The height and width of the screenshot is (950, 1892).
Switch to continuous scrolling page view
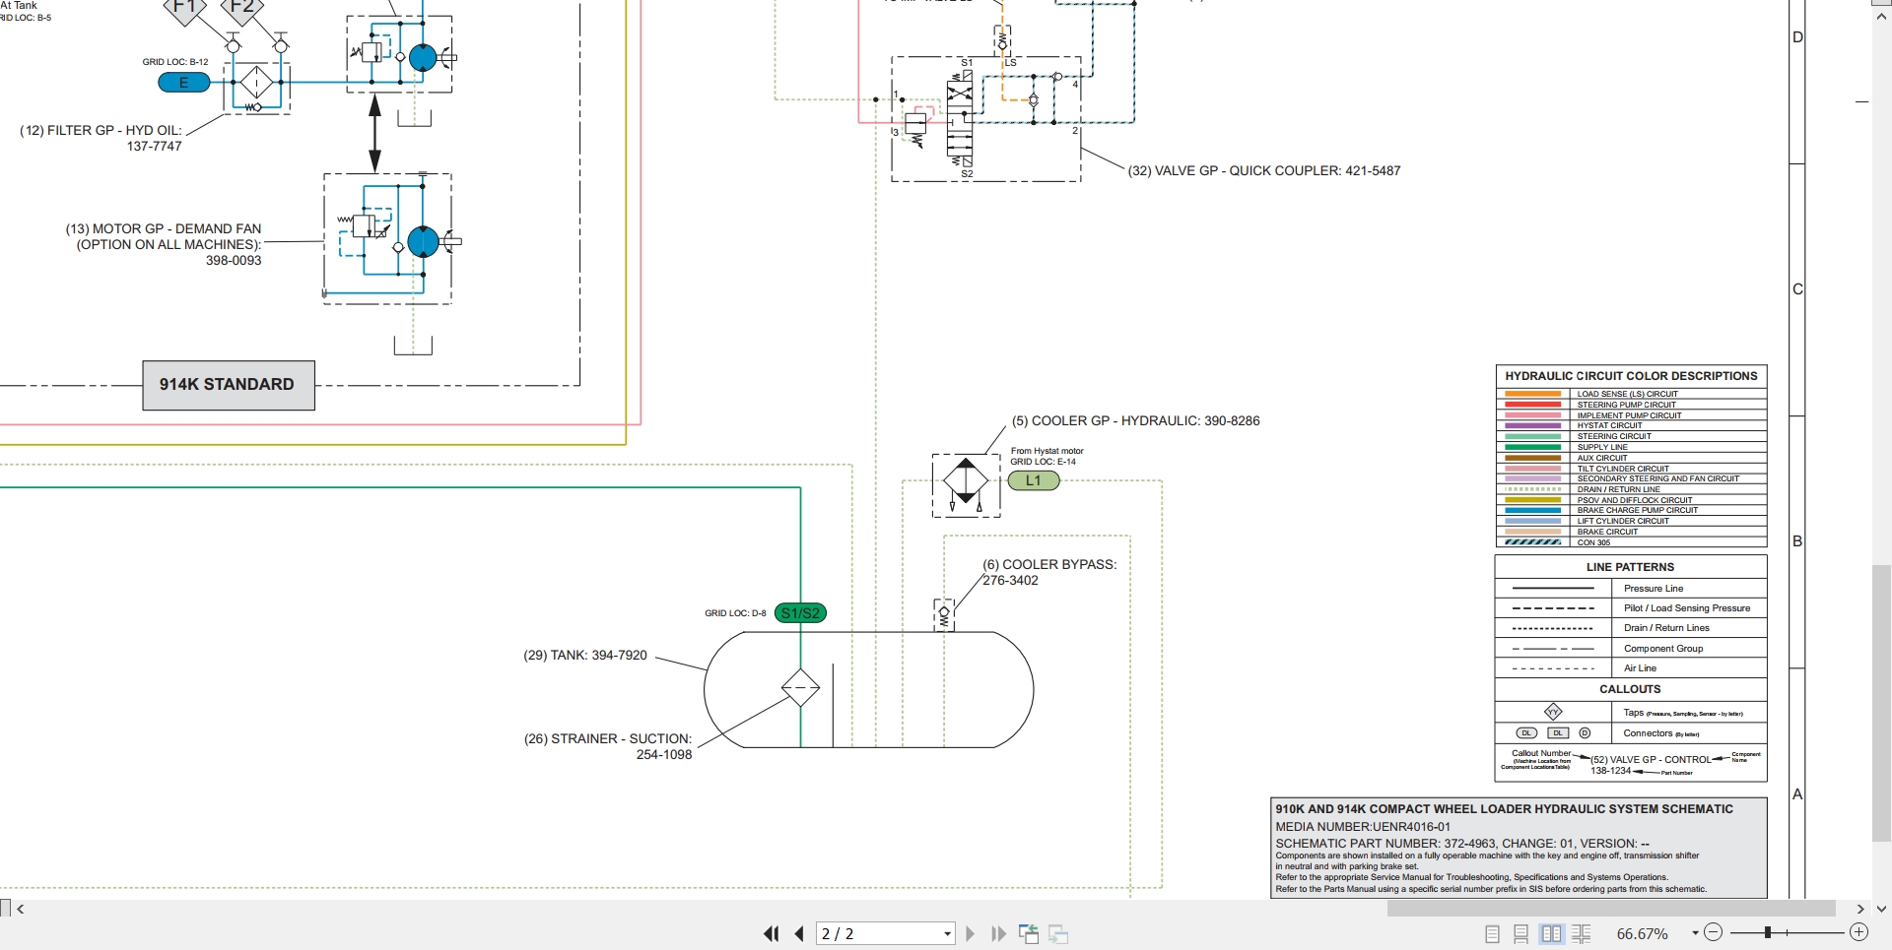click(x=1521, y=933)
